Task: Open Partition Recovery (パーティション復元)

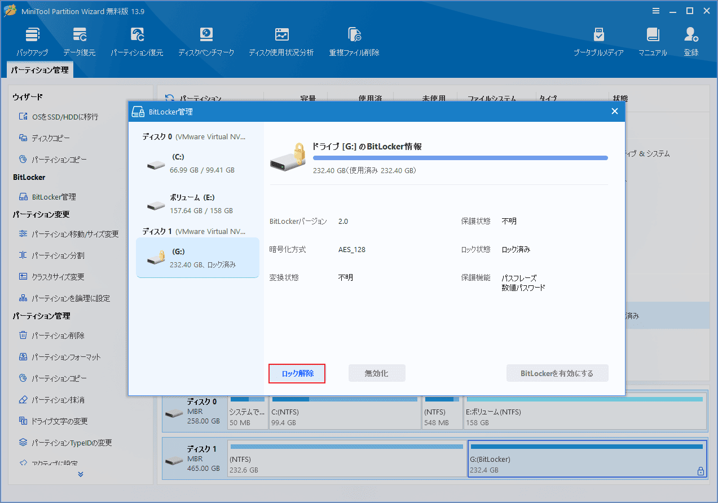Action: click(x=137, y=41)
